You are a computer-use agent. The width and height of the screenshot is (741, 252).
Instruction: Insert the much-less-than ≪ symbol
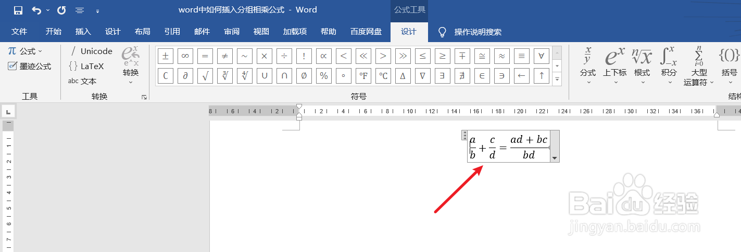click(x=363, y=56)
